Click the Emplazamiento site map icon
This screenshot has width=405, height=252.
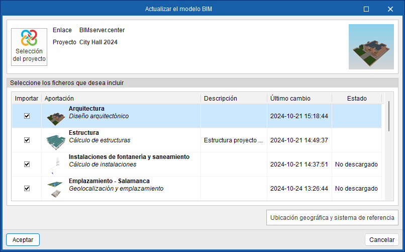56,189
